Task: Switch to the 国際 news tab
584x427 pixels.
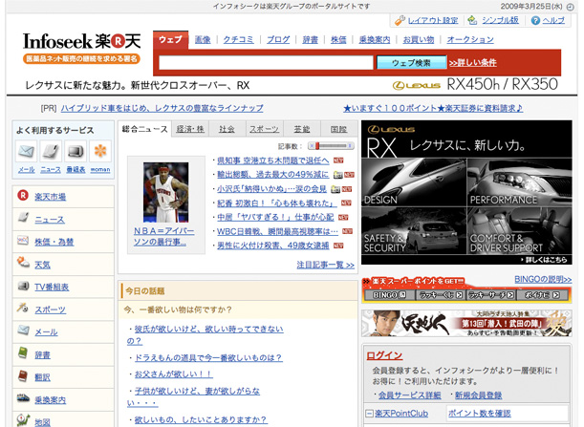Action: (x=338, y=129)
